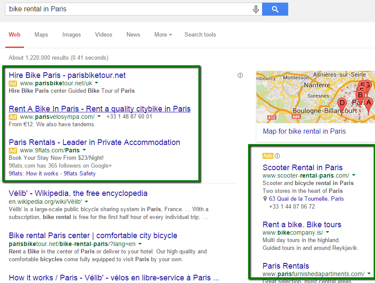Click the www.scooter-rental-paris.com URL text
The image size is (375, 283).
pyautogui.click(x=306, y=175)
